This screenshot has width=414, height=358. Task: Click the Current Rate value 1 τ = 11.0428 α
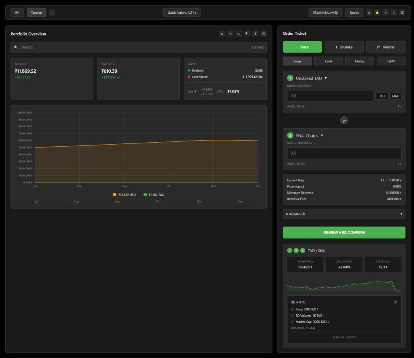[391, 180]
